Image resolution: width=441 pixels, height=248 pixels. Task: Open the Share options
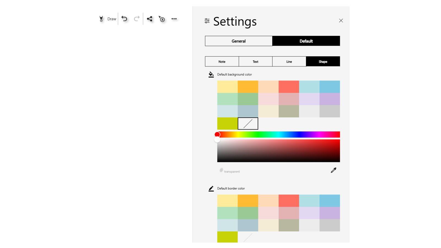[x=150, y=18]
